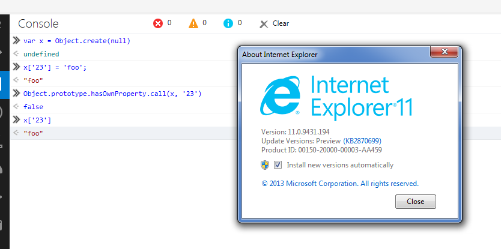This screenshot has width=501, height=249.
Task: Toggle Install new versions automatically checkbox
Action: [x=278, y=165]
